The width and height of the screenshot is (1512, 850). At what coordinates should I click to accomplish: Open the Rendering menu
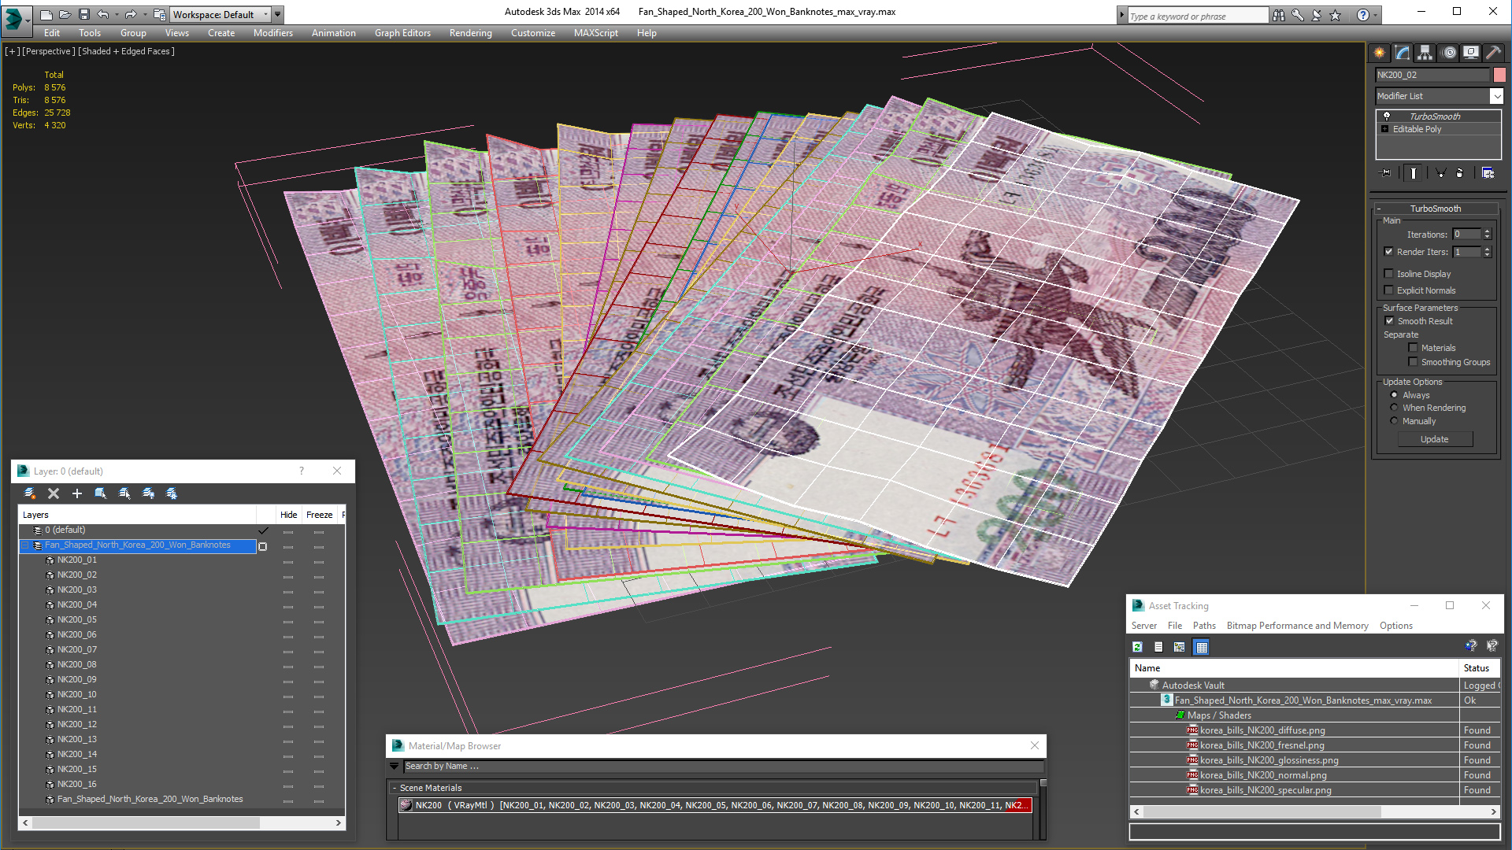470,33
